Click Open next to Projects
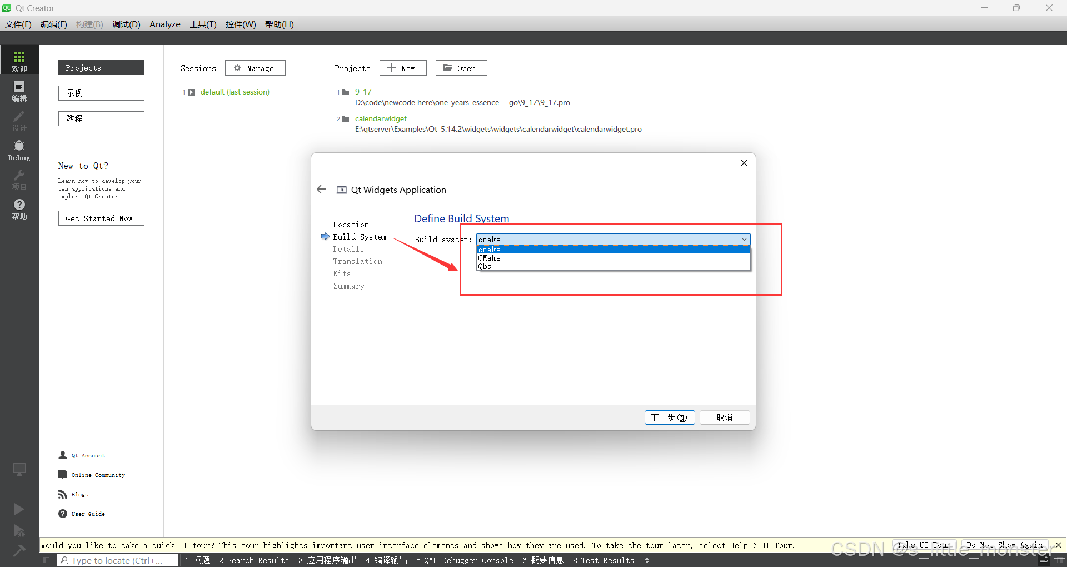Screen dimensions: 1067x567 pyautogui.click(x=461, y=68)
